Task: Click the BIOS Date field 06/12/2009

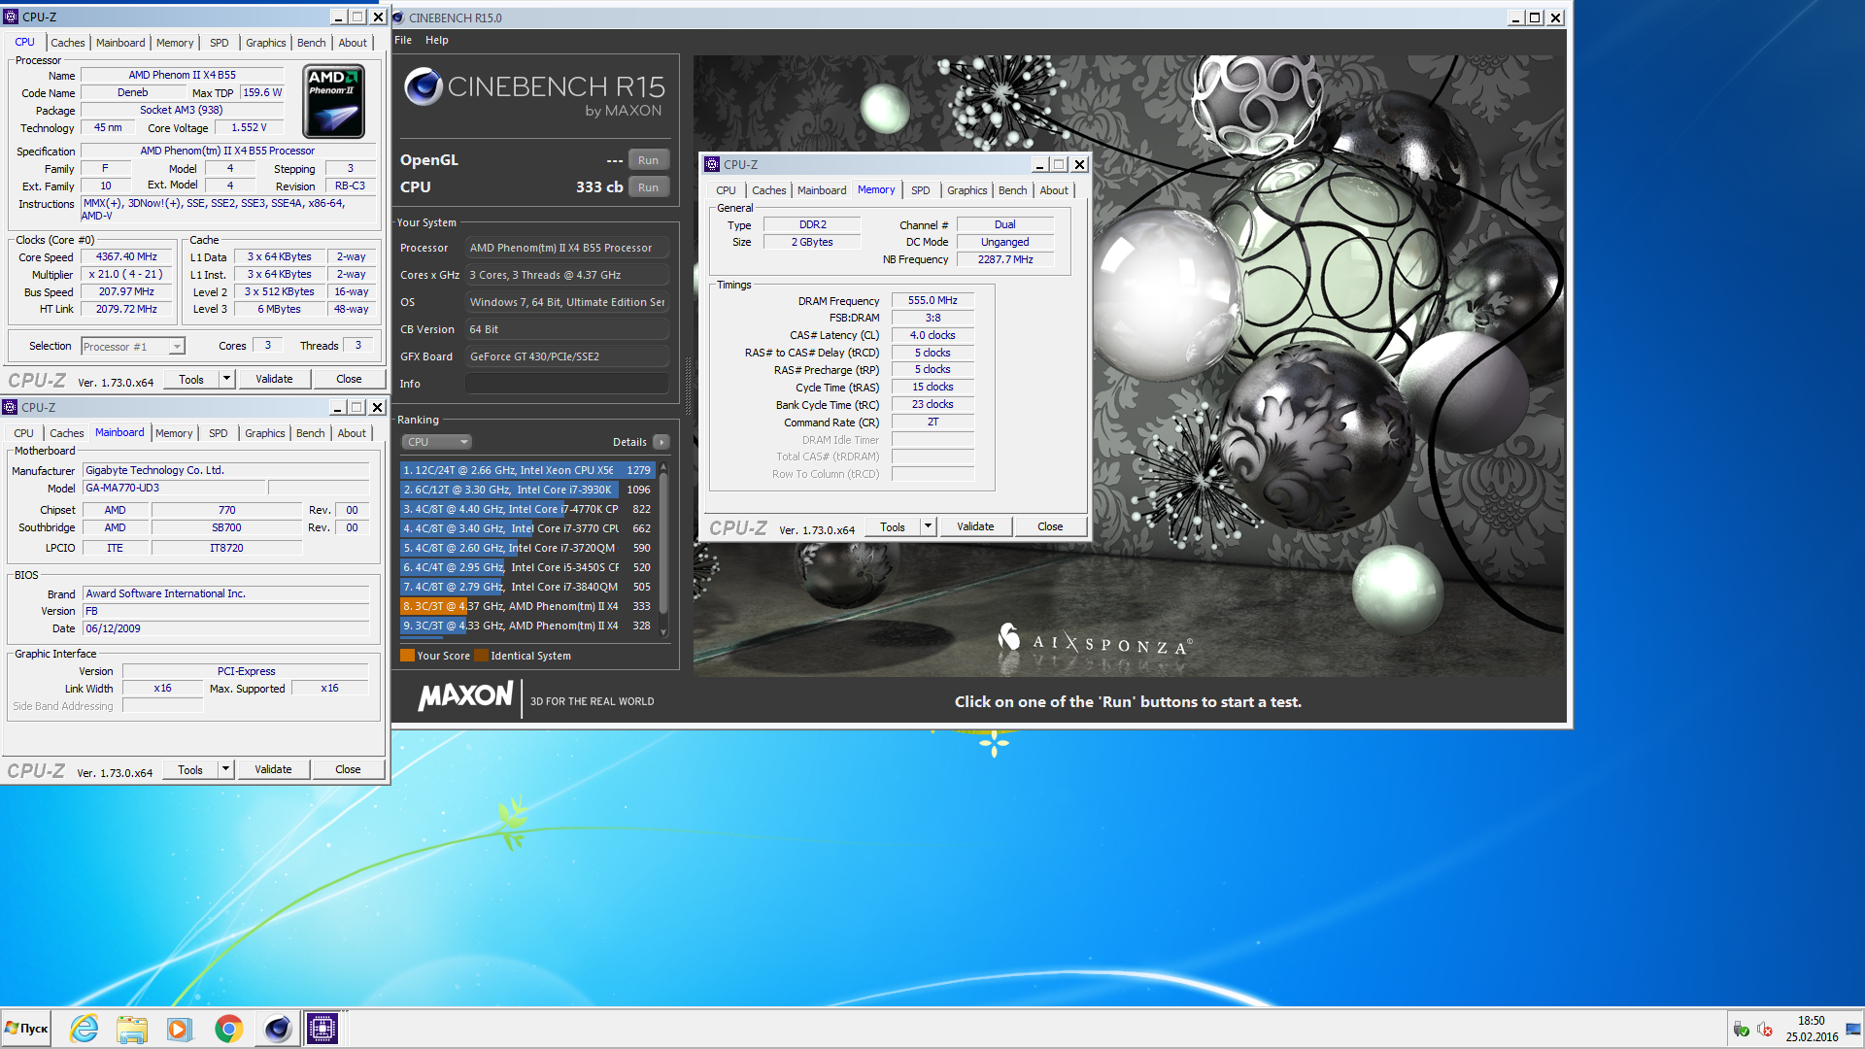Action: click(226, 628)
